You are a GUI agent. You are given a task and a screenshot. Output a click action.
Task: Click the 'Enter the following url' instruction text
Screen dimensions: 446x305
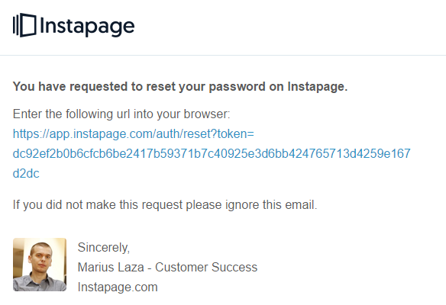[x=121, y=114]
